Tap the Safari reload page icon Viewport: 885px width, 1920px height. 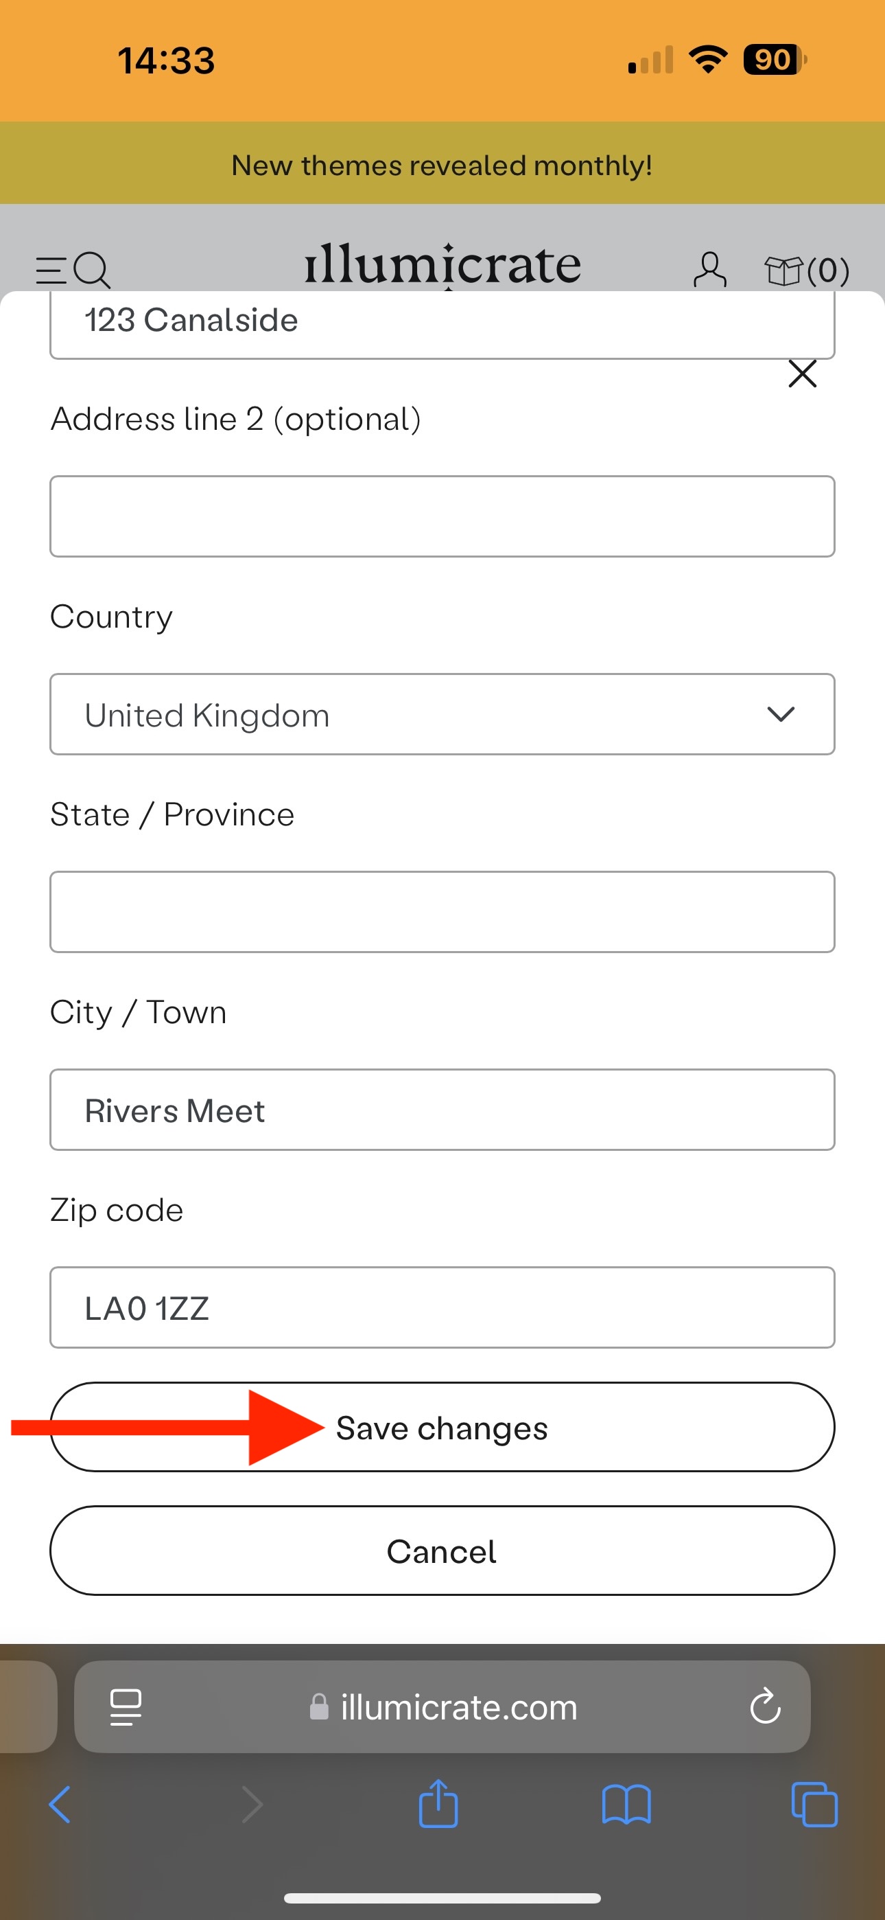point(765,1707)
